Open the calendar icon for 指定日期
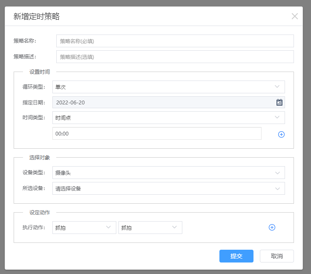This screenshot has height=274, width=311. click(x=279, y=102)
